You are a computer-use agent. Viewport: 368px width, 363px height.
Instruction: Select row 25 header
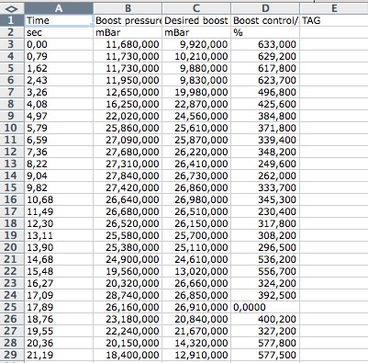coord(12,307)
